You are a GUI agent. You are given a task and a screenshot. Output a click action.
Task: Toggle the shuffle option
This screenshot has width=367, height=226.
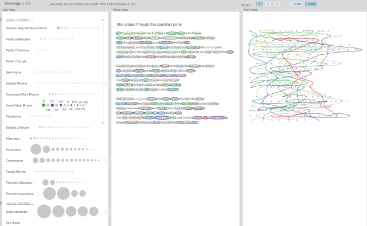coord(298,4)
